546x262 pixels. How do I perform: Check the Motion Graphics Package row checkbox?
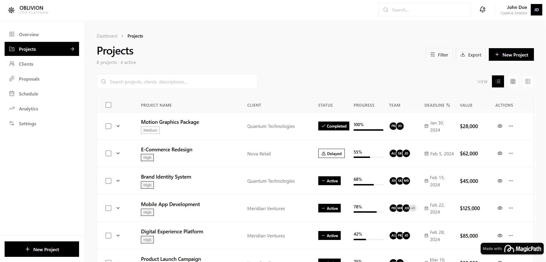coord(108,126)
